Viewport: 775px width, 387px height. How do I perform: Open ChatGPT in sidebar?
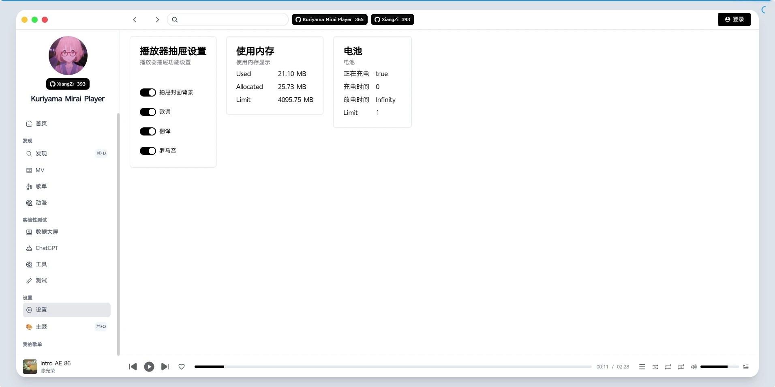(66, 248)
